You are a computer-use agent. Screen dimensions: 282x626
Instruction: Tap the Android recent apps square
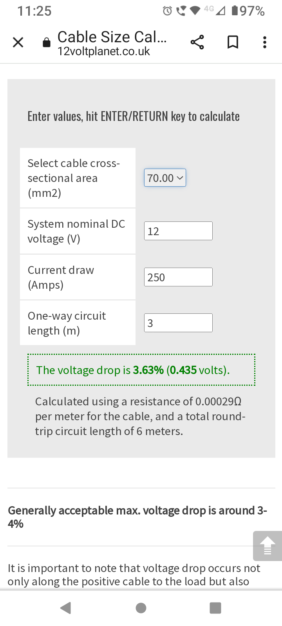tap(215, 608)
